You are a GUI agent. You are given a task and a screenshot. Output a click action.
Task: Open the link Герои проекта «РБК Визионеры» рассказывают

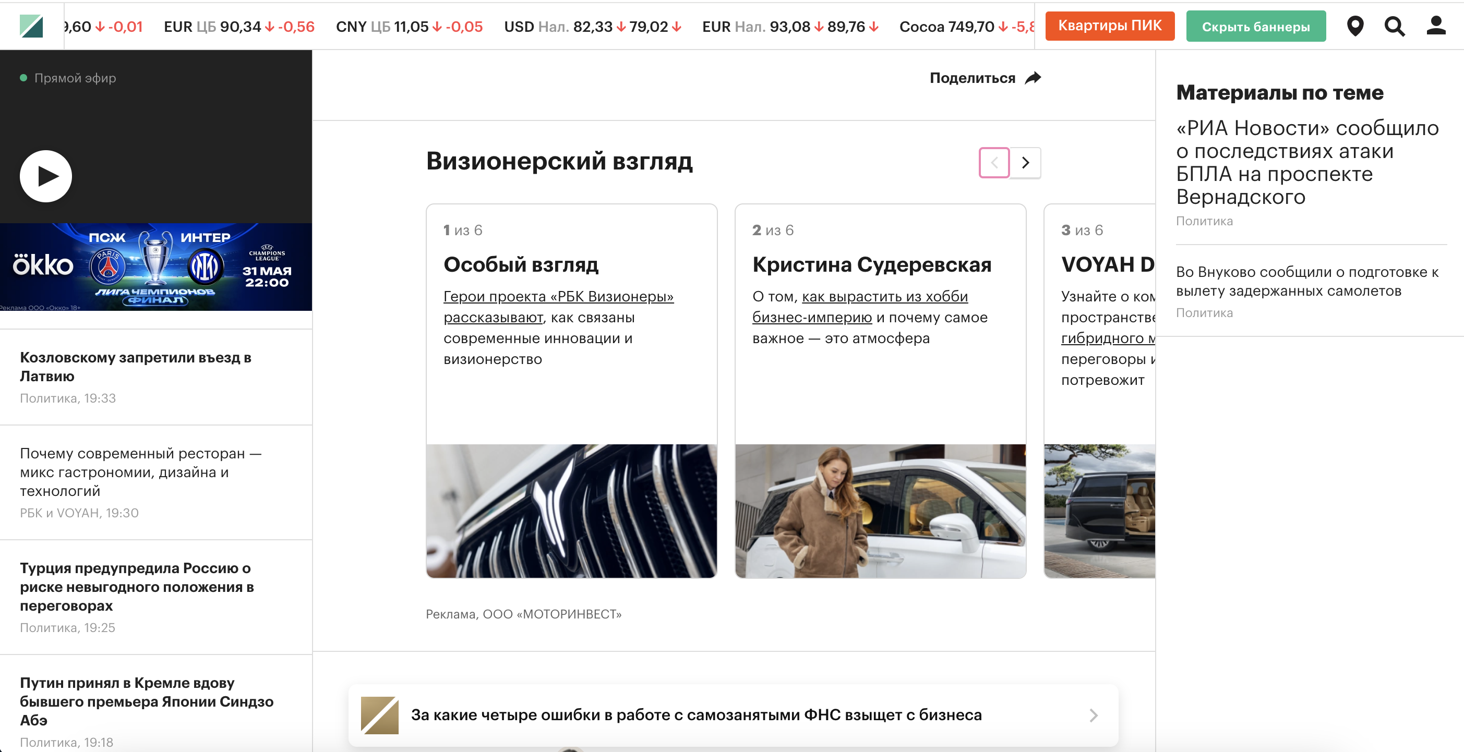click(x=558, y=307)
